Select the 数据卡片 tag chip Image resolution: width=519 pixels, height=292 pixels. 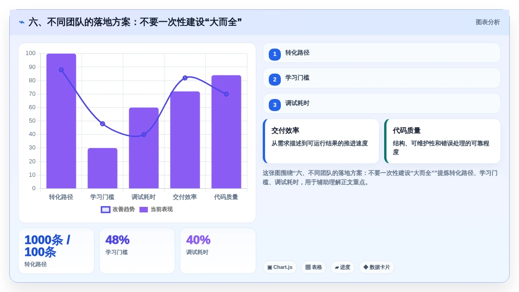click(x=377, y=267)
